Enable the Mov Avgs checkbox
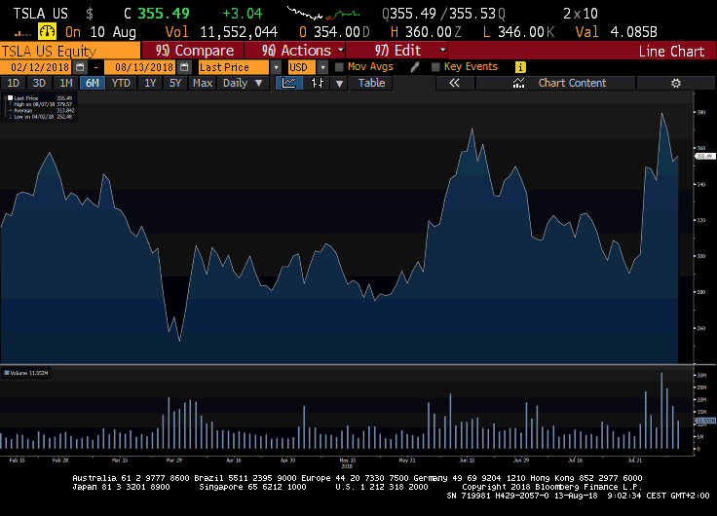Image resolution: width=717 pixels, height=516 pixels. click(339, 67)
